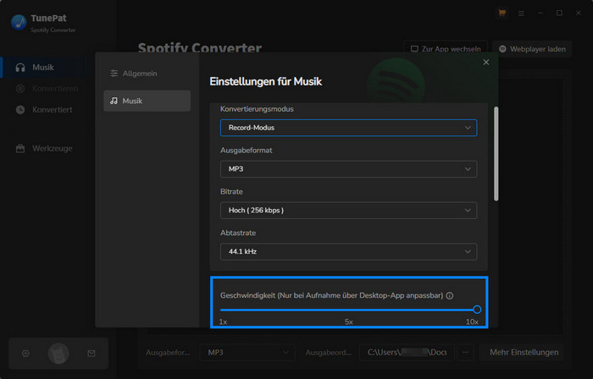This screenshot has width=593, height=379.
Task: Open the bottom bar MP3 output format dropdown
Action: pyautogui.click(x=247, y=353)
